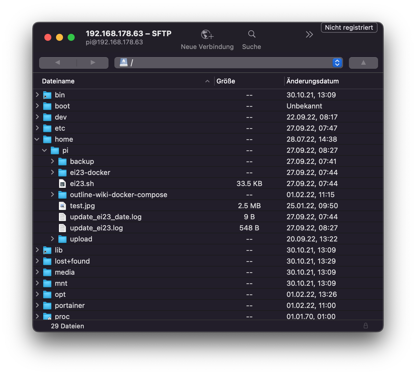Show more toolbar items via double chevron
This screenshot has height=375, width=416.
click(309, 35)
